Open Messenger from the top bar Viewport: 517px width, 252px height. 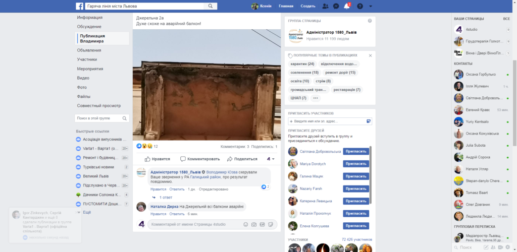(336, 6)
